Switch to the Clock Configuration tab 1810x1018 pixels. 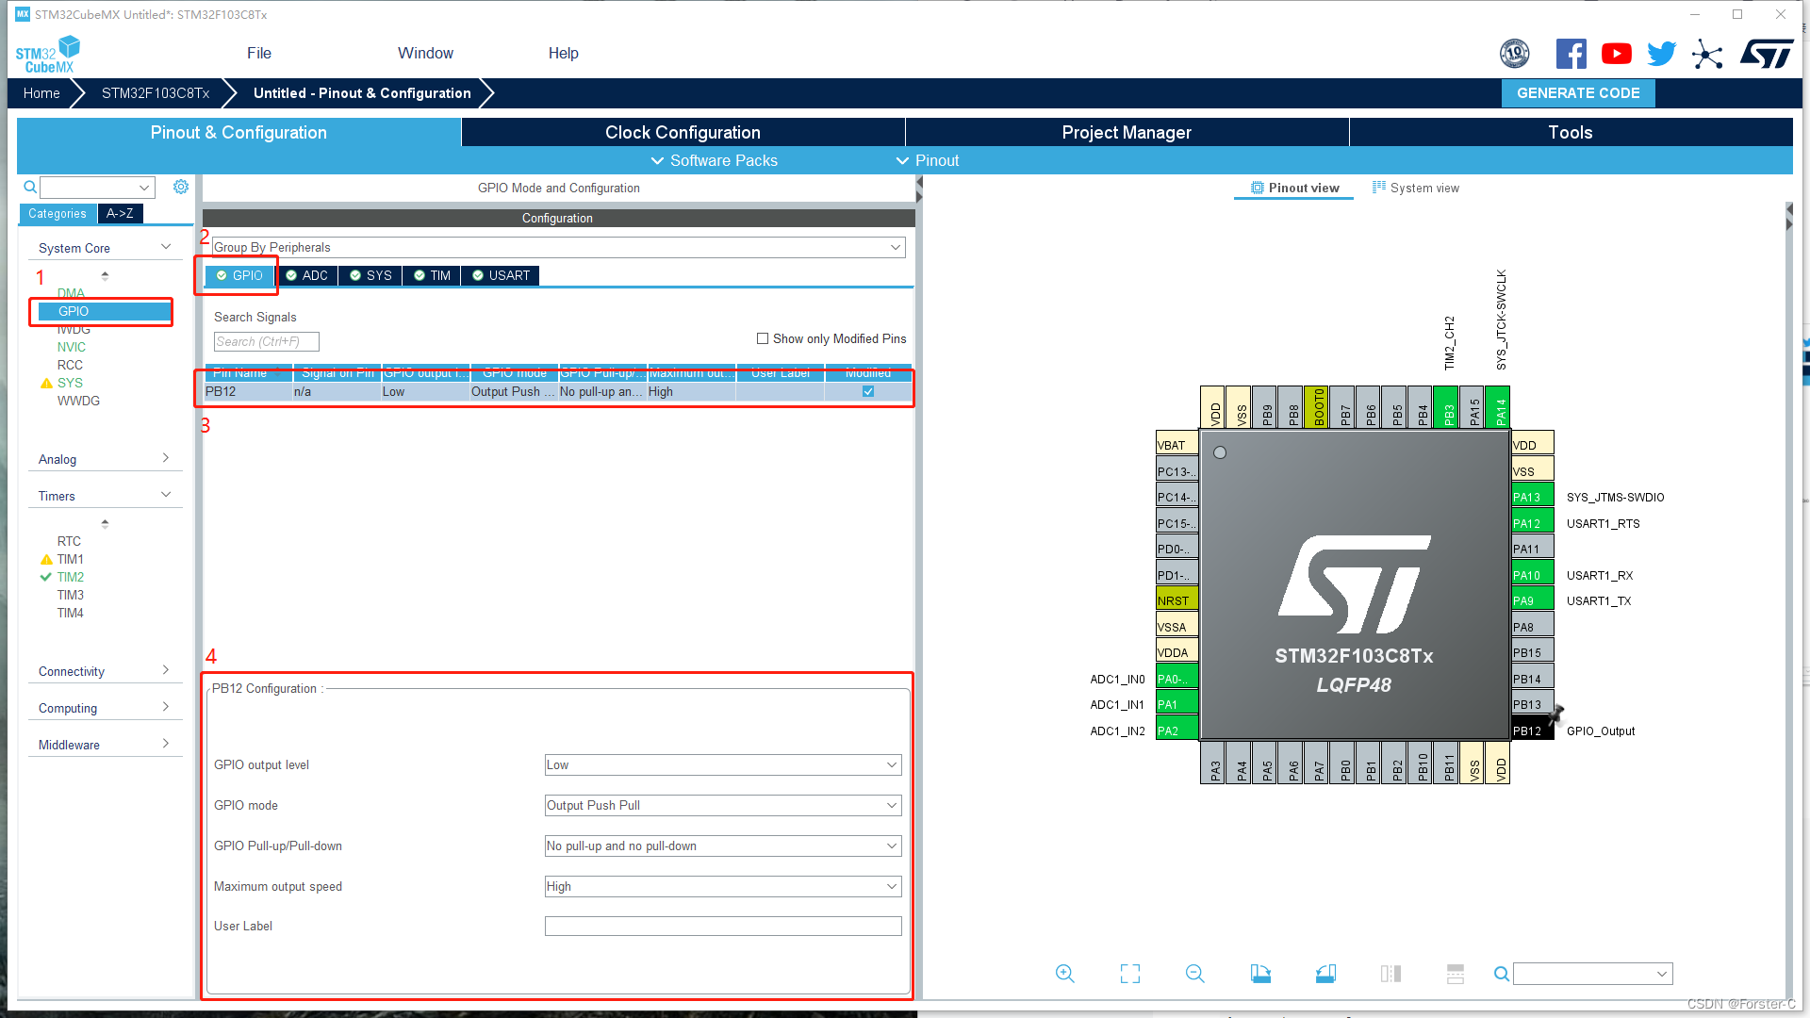tap(682, 132)
